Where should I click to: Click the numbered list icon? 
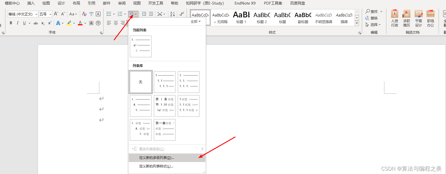[x=120, y=14]
